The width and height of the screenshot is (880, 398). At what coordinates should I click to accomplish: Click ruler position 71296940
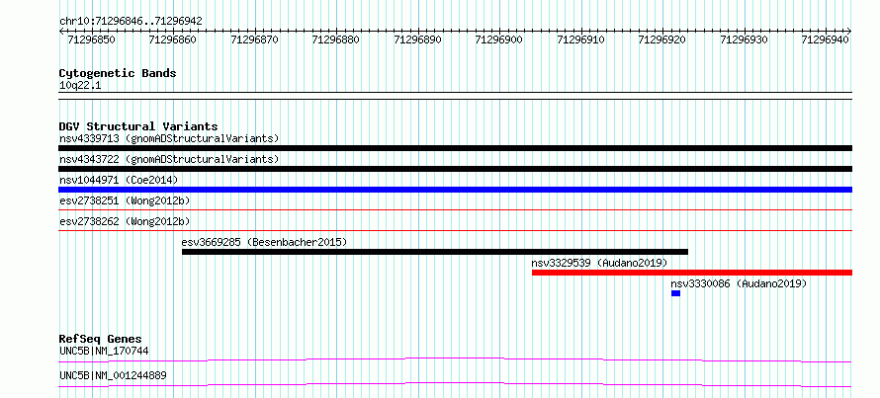(827, 40)
